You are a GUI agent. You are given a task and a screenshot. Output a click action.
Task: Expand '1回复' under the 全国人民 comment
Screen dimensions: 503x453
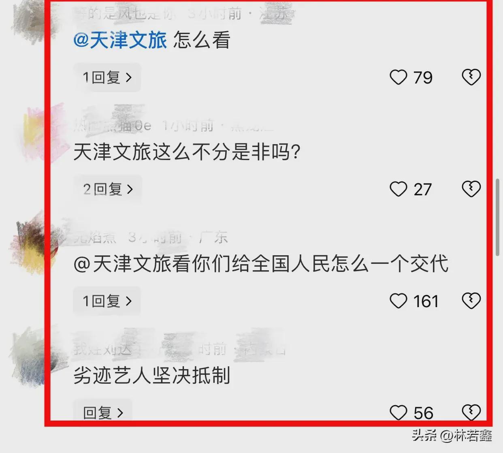click(107, 301)
